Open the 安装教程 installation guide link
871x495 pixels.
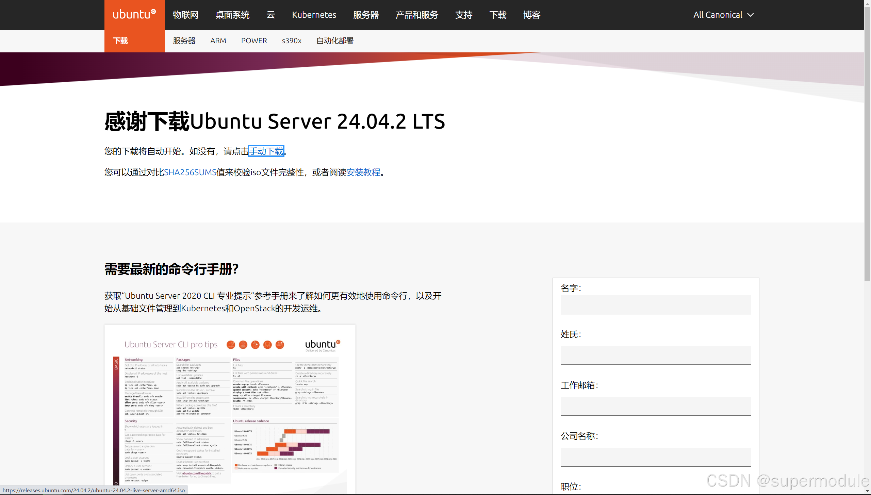[363, 172]
